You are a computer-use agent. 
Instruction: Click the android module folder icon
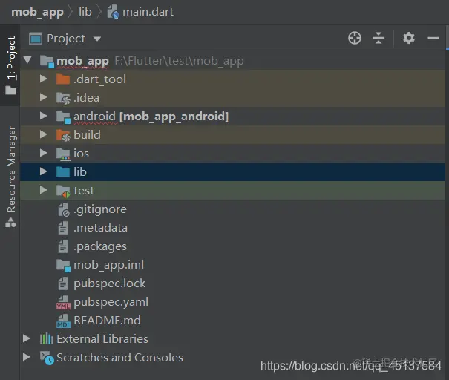[63, 117]
